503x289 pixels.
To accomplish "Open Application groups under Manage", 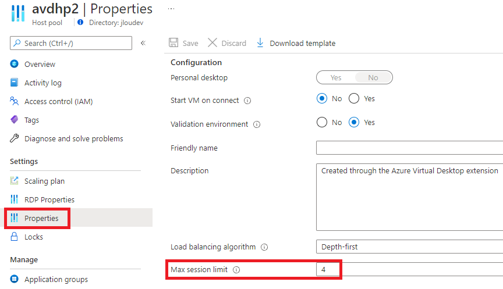I will point(56,279).
